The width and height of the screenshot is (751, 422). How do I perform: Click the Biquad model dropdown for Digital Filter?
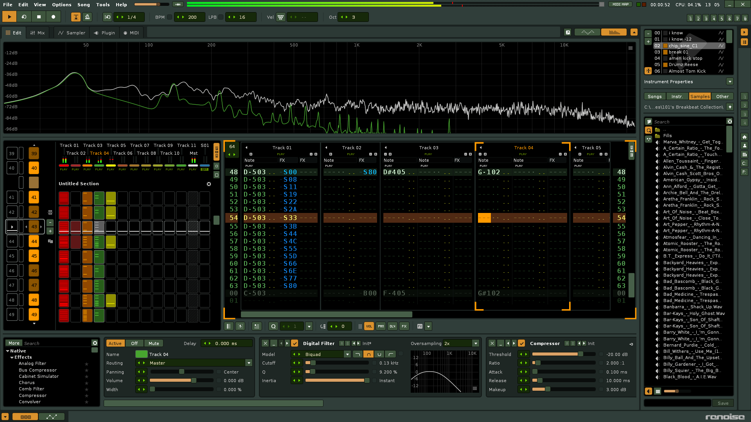pyautogui.click(x=327, y=354)
